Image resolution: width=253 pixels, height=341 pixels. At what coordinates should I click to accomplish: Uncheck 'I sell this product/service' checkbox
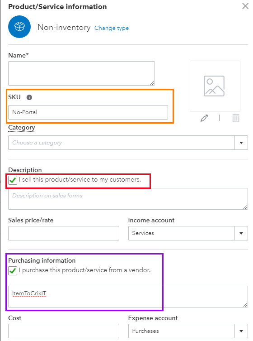pos(13,180)
